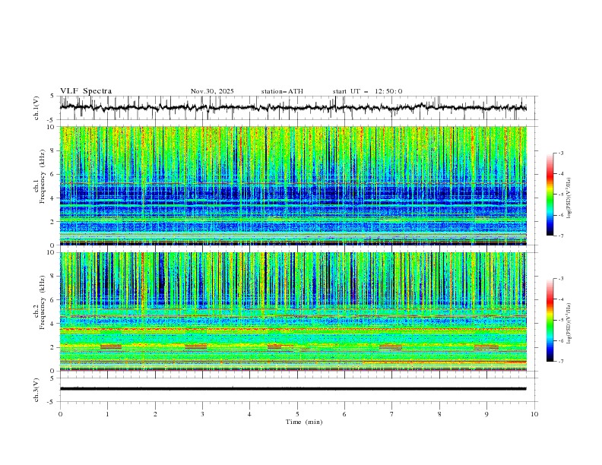This screenshot has width=602, height=465.
Task: Click the start UT 12:50:0 text
Action: point(367,91)
